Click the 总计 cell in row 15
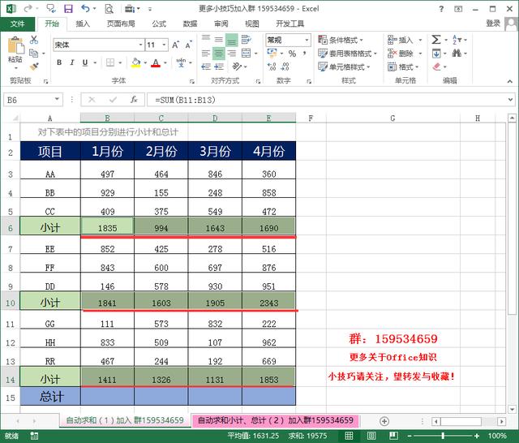519x443 pixels. [x=50, y=396]
